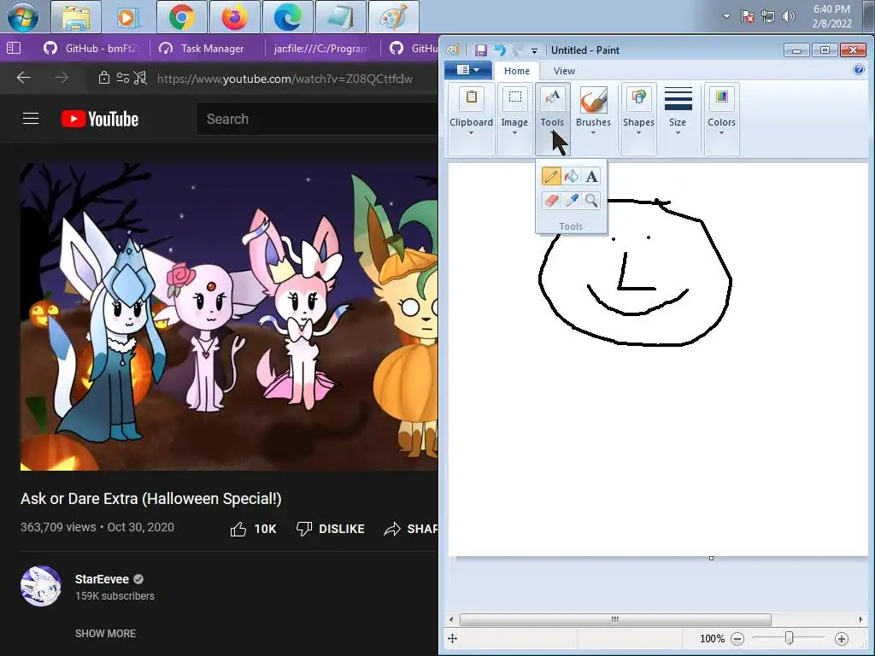This screenshot has height=656, width=875.
Task: Click the browser Forward arrow
Action: pyautogui.click(x=62, y=78)
